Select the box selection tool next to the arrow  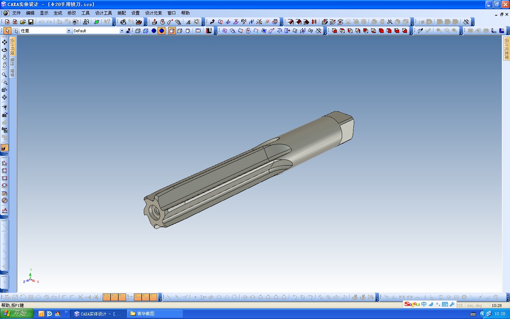click(15, 31)
